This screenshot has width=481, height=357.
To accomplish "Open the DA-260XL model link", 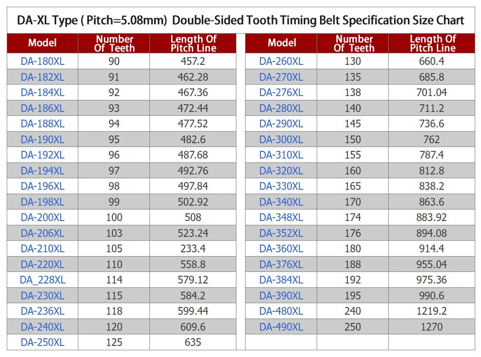I will [x=281, y=62].
